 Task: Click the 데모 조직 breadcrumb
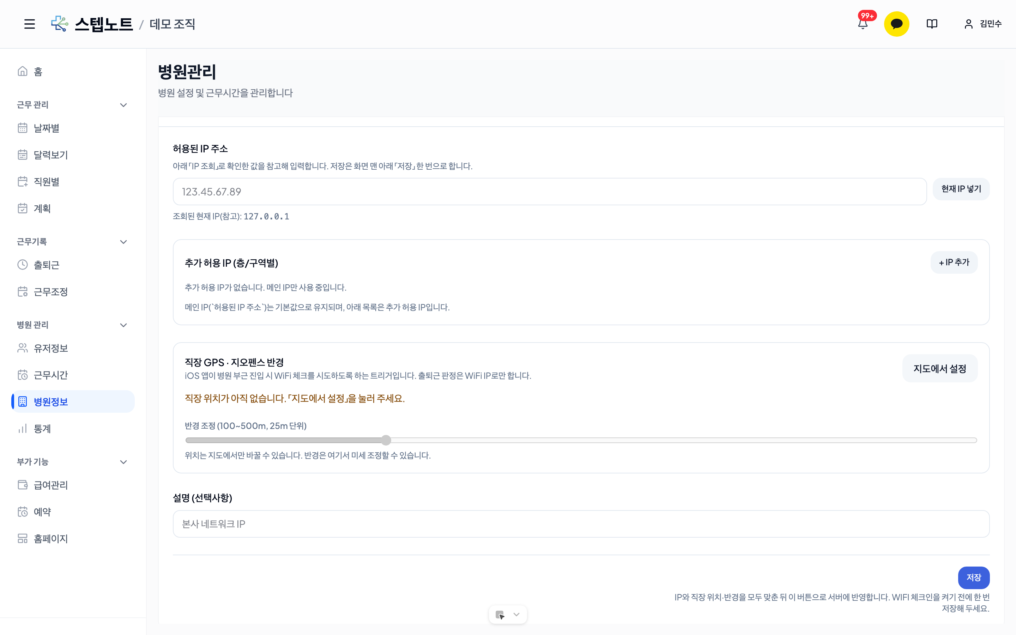[173, 24]
